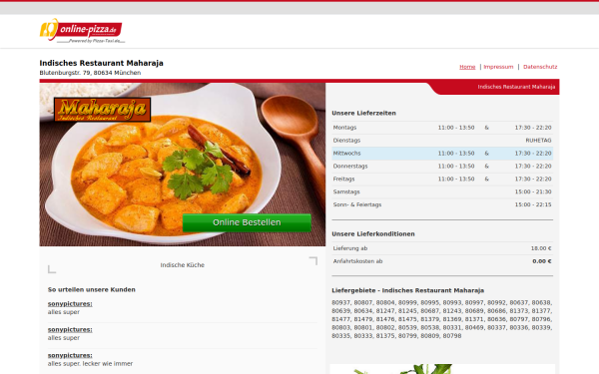Click Sonn- & Feiertags hours 15:00 - 22:15

[x=533, y=204]
